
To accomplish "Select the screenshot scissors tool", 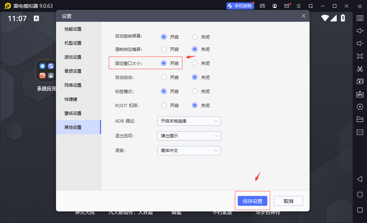I will 360,69.
